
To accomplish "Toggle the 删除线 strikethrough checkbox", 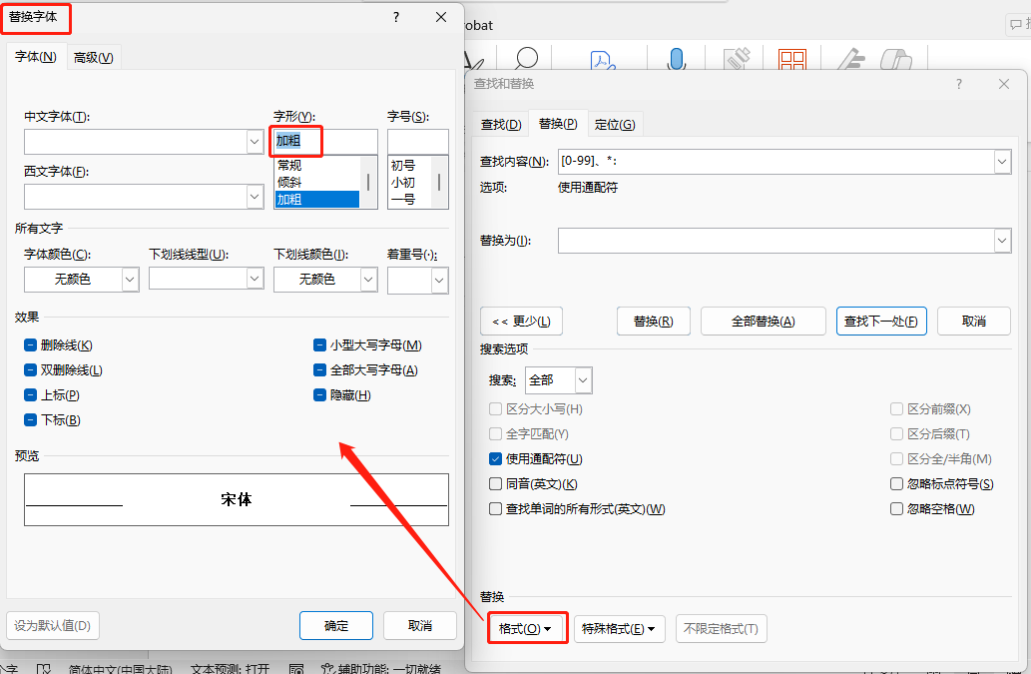I will 30,345.
